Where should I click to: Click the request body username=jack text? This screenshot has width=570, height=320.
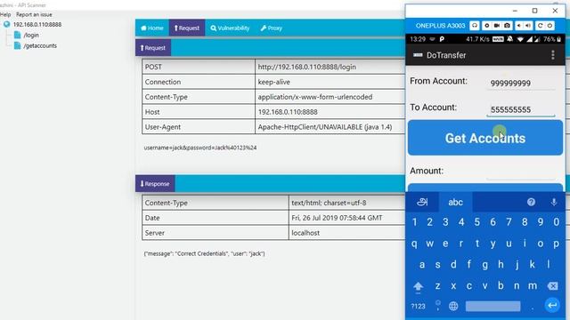[x=200, y=148]
